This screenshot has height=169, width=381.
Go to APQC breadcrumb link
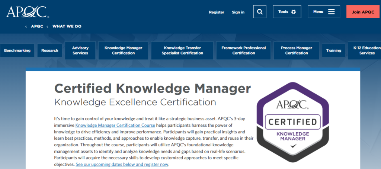pos(37,26)
